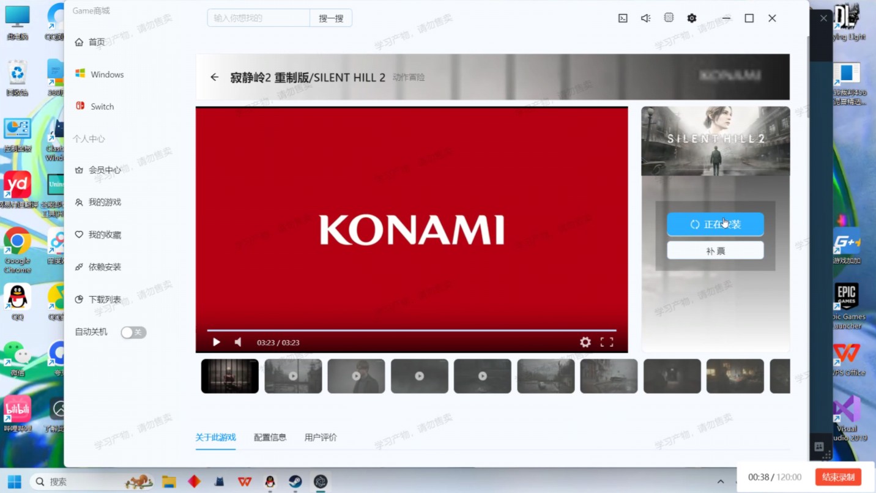This screenshot has width=876, height=493.
Task: Click the active Game商城 app taskbar icon
Action: coord(321,482)
